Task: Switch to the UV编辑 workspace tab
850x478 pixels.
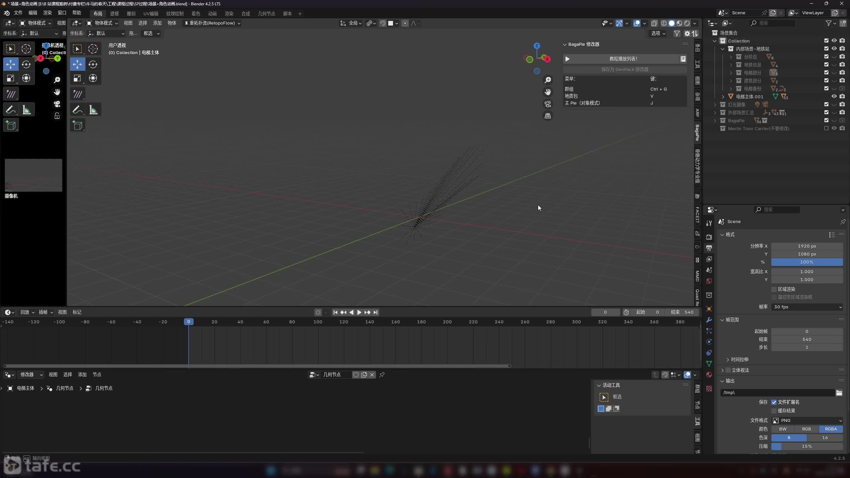Action: tap(150, 14)
